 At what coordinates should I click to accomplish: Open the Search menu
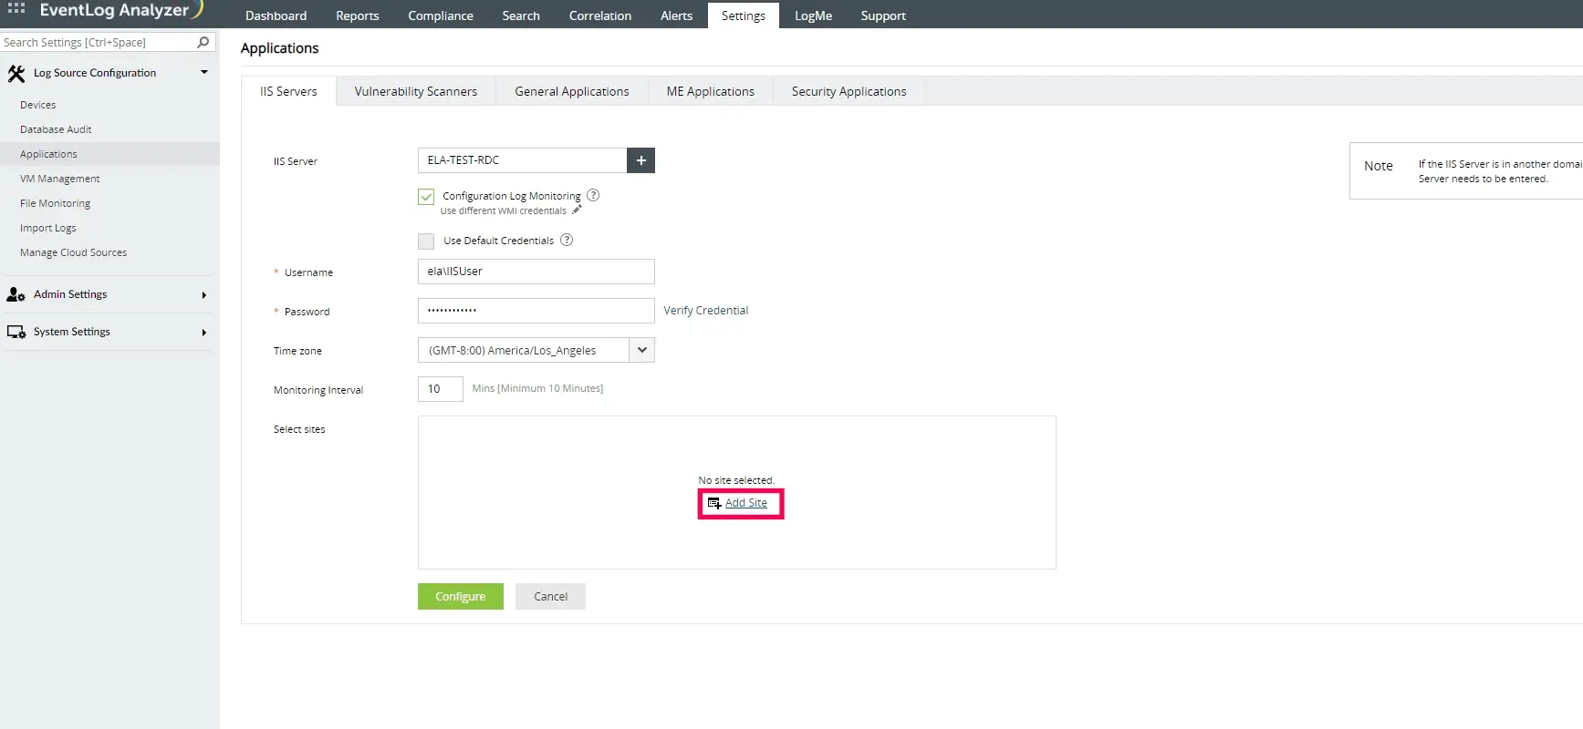click(521, 15)
